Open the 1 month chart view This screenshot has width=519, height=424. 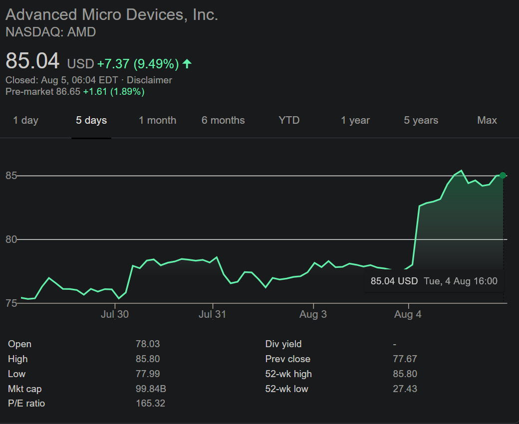tap(157, 120)
